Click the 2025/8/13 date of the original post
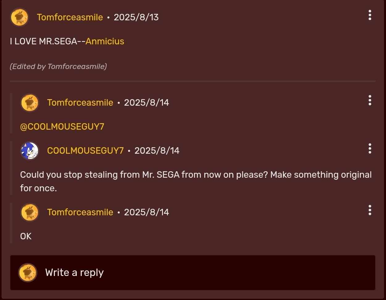The image size is (386, 300). 136,17
